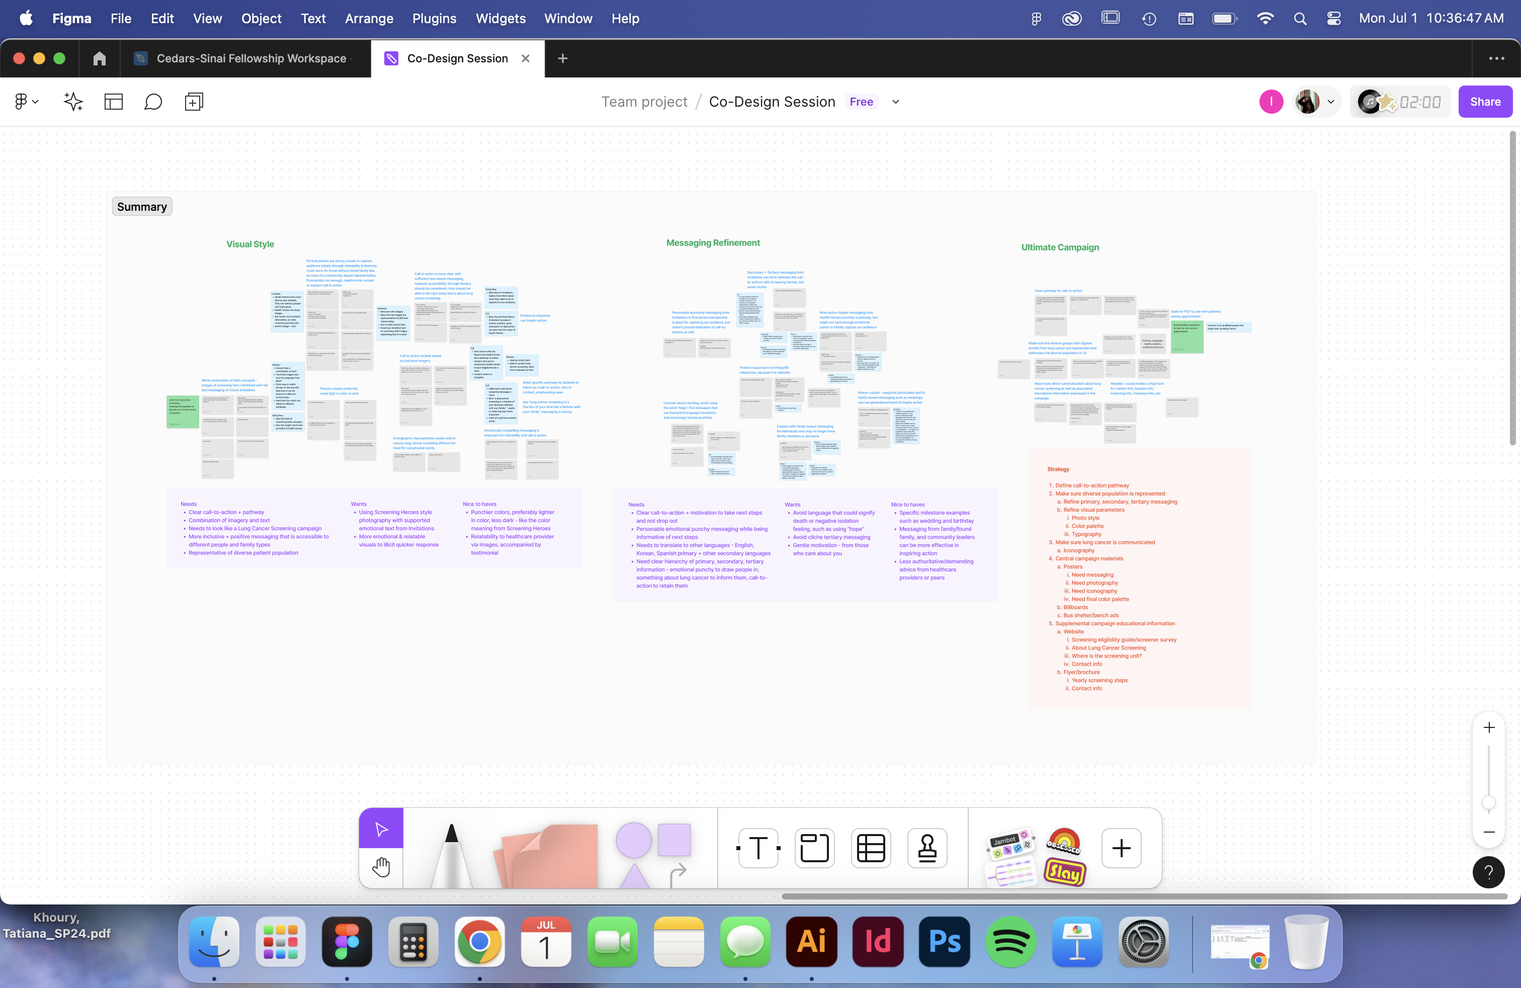
Task: Open AI sparkle actions tool
Action: (73, 102)
